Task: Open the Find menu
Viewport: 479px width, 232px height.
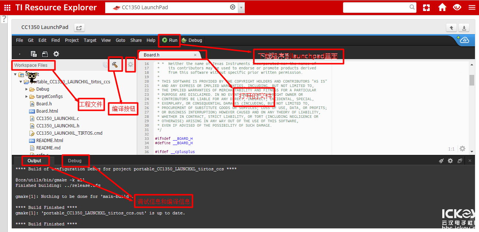Action: click(x=56, y=40)
